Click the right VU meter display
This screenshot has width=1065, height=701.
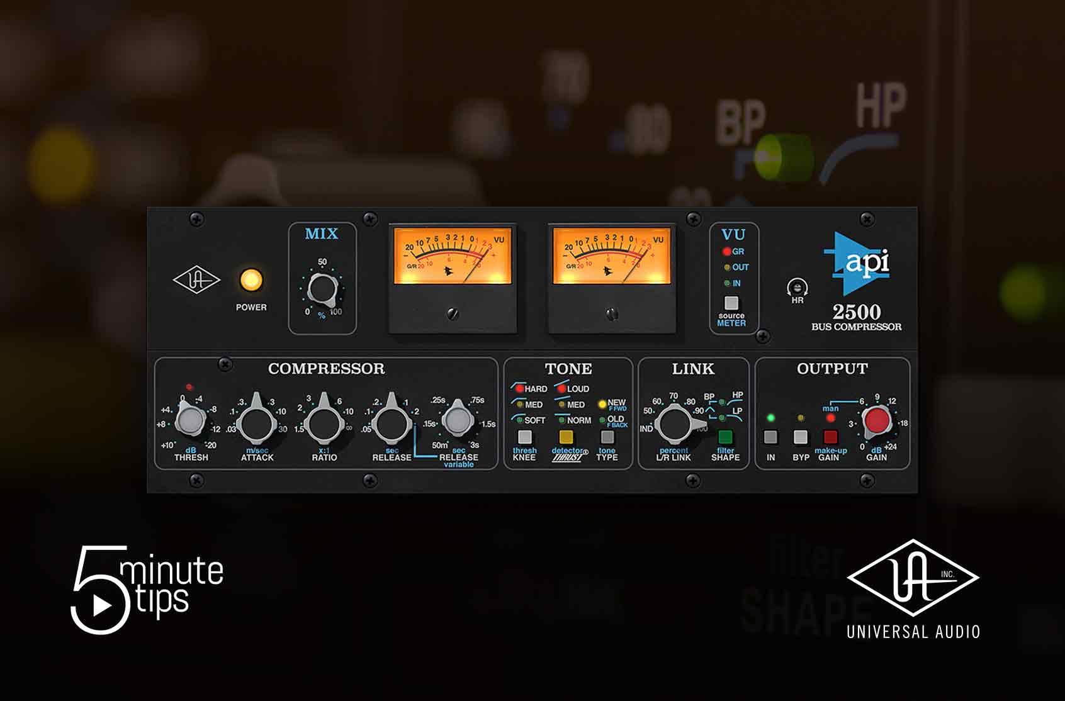(611, 257)
